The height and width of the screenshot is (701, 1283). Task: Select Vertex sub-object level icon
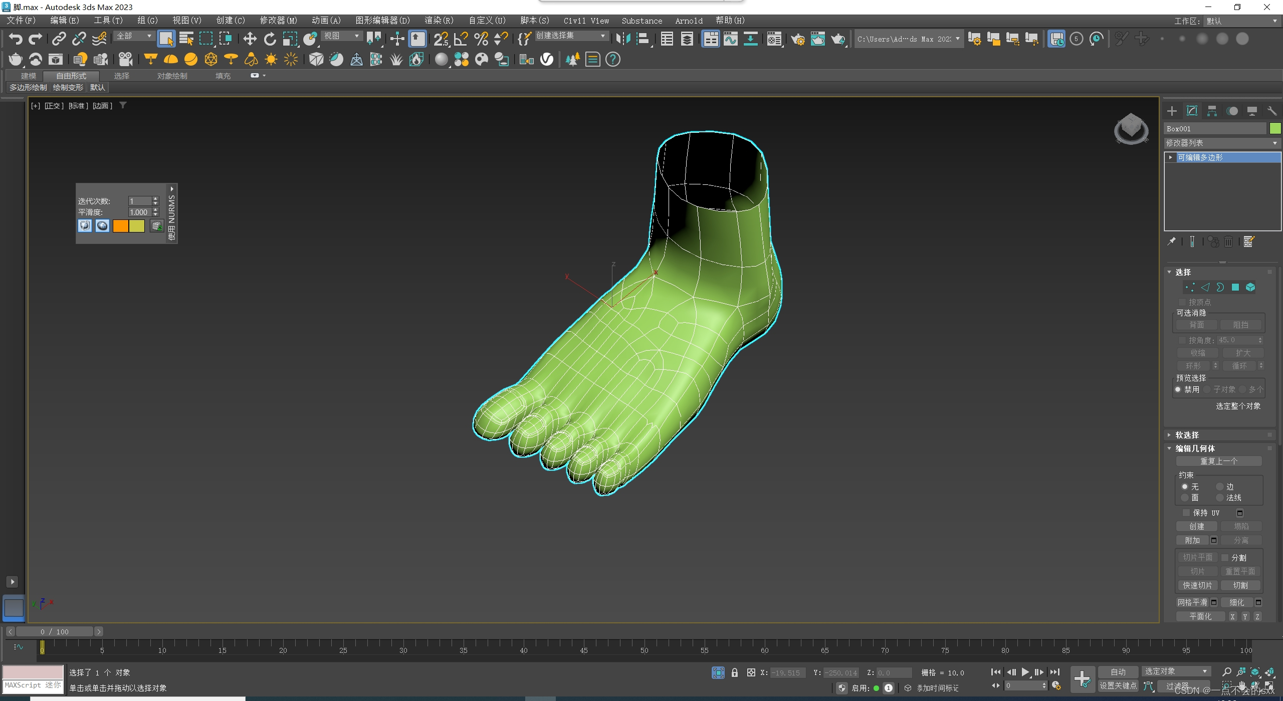(x=1190, y=287)
